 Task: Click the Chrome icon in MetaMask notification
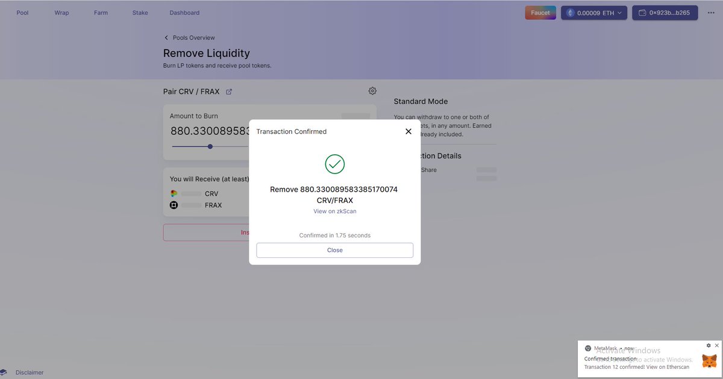(588, 348)
